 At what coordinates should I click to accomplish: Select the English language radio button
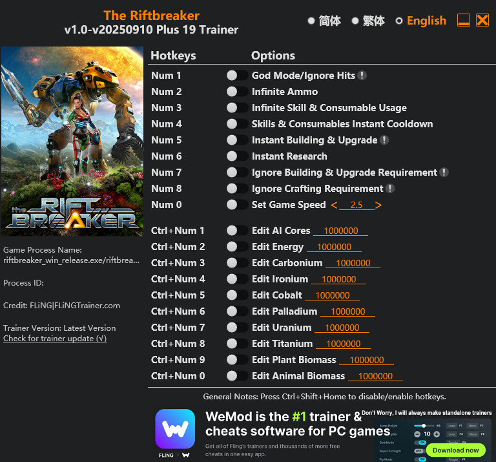(x=399, y=21)
